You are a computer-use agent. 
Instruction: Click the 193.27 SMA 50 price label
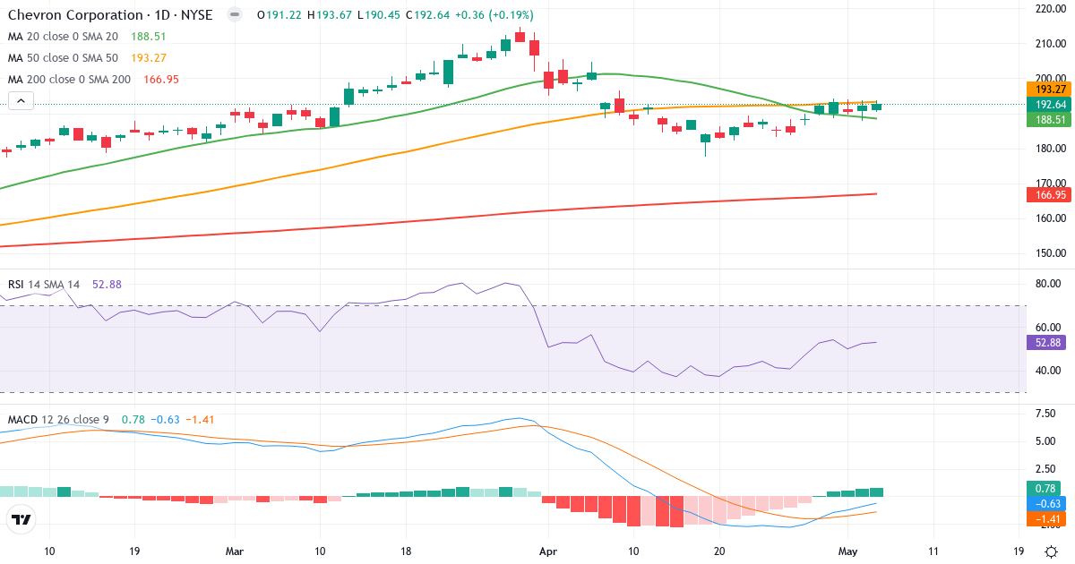(x=1048, y=90)
